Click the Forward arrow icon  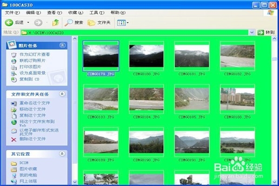point(38,23)
